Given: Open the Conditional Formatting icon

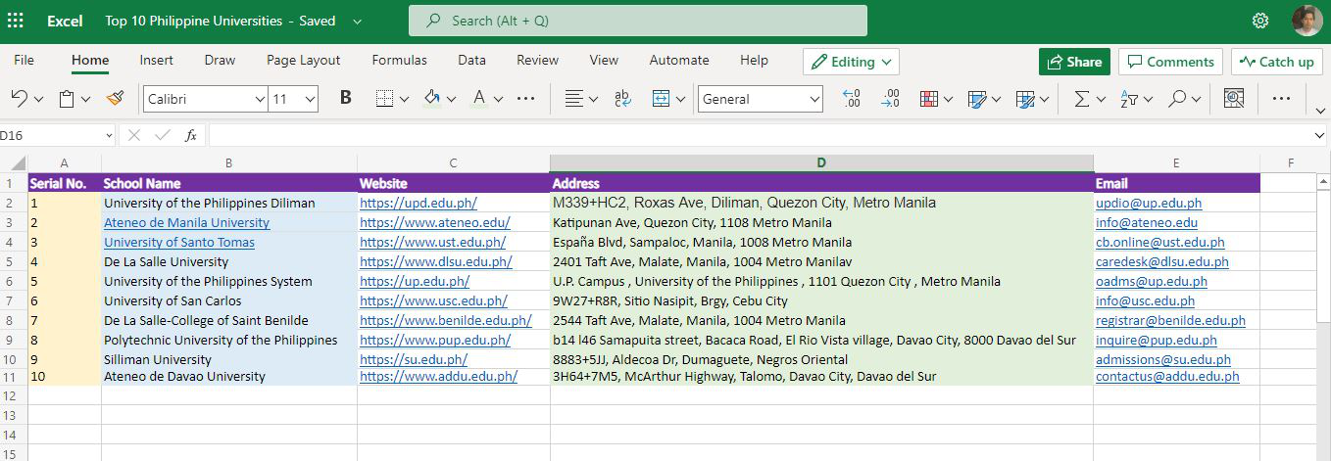Looking at the screenshot, I should [928, 99].
